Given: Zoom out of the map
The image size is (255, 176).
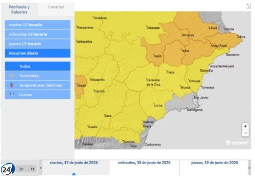Looking at the screenshot, I should tap(245, 133).
